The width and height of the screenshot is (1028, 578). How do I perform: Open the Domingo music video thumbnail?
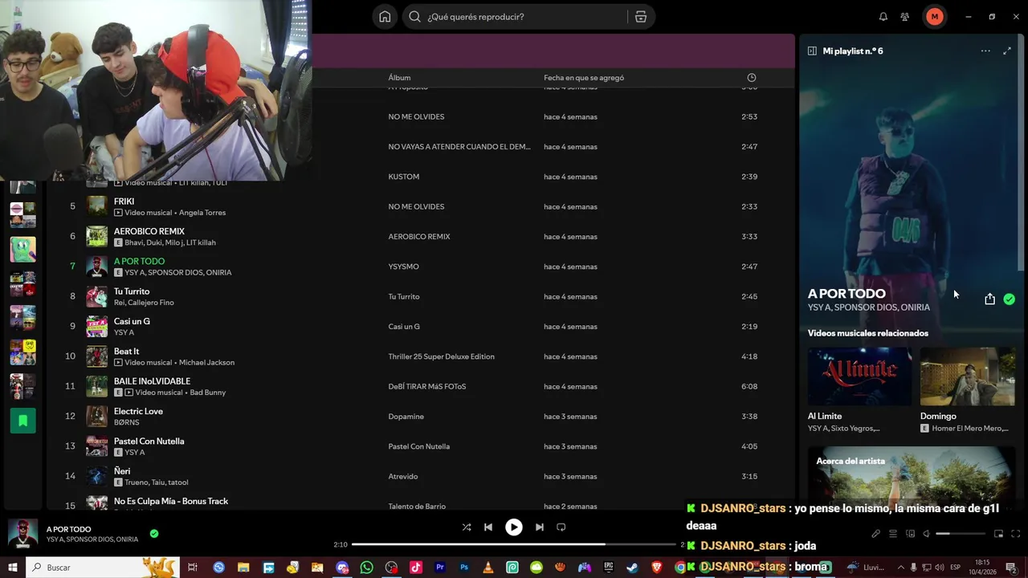[x=968, y=377]
